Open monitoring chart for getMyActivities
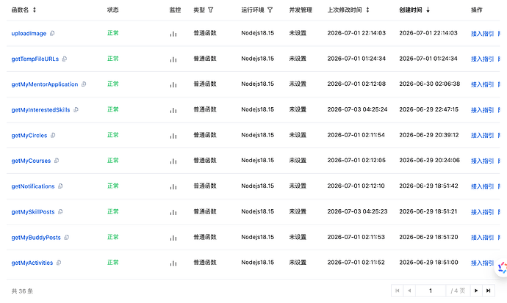Viewport: 507px width, 303px height. [x=173, y=263]
